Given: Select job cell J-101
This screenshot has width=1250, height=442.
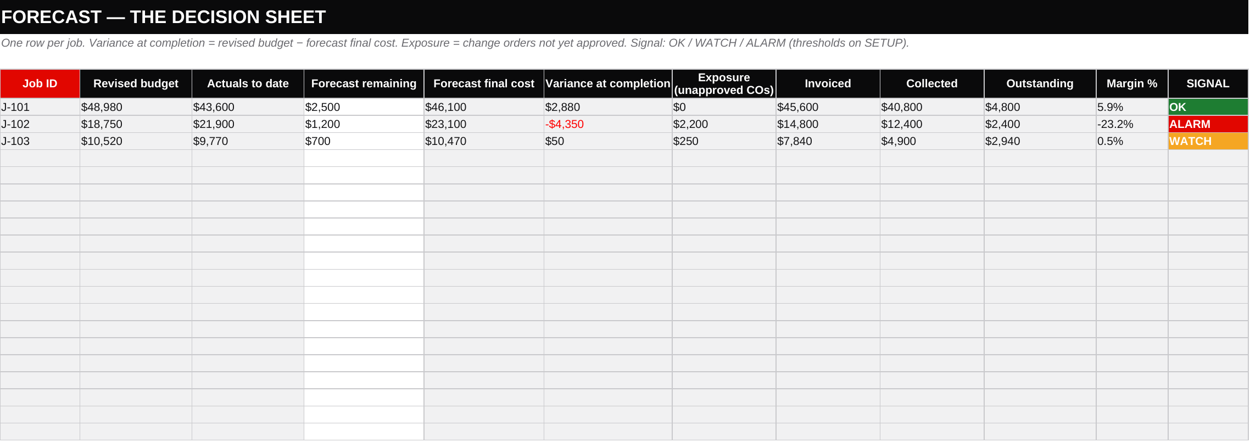Looking at the screenshot, I should (40, 107).
